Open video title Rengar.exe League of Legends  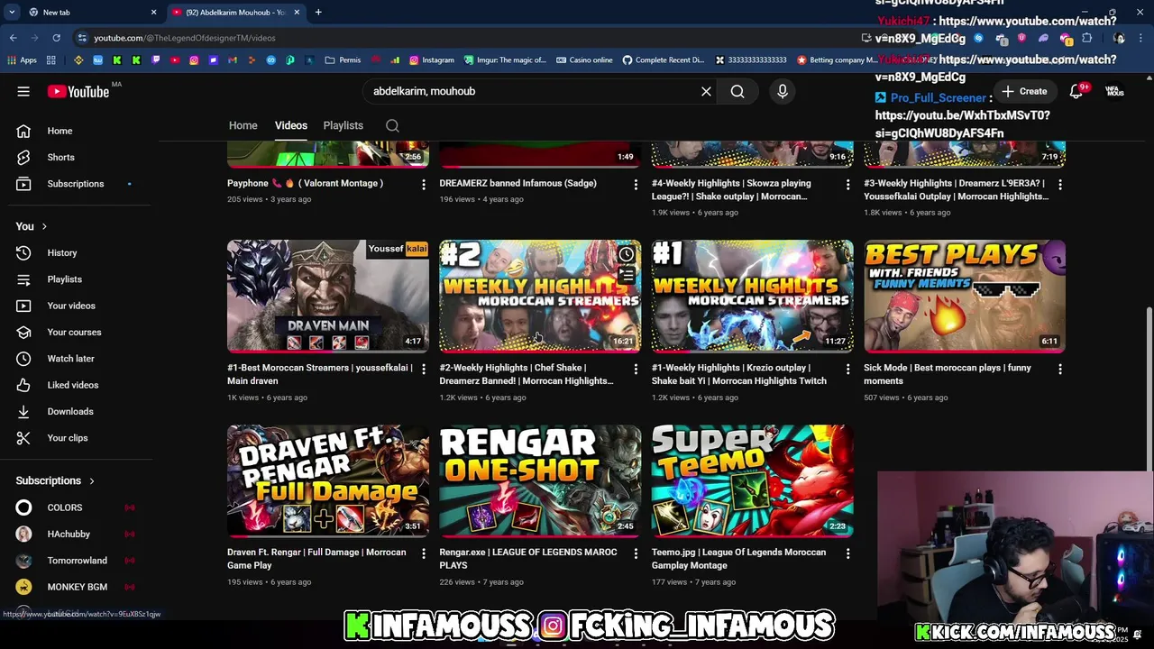pyautogui.click(x=528, y=559)
